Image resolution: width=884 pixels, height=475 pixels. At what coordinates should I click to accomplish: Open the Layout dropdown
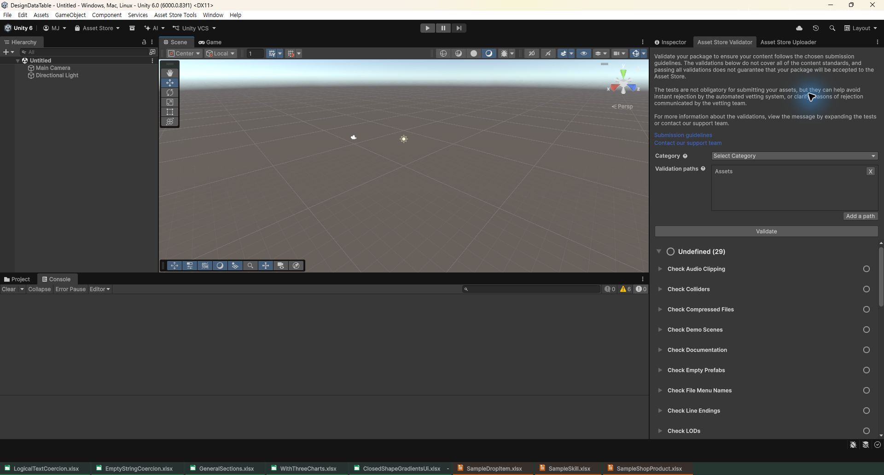click(861, 28)
